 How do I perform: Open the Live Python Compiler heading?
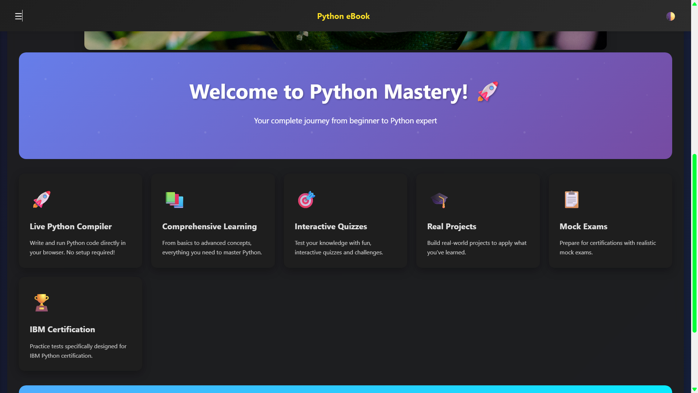71,226
